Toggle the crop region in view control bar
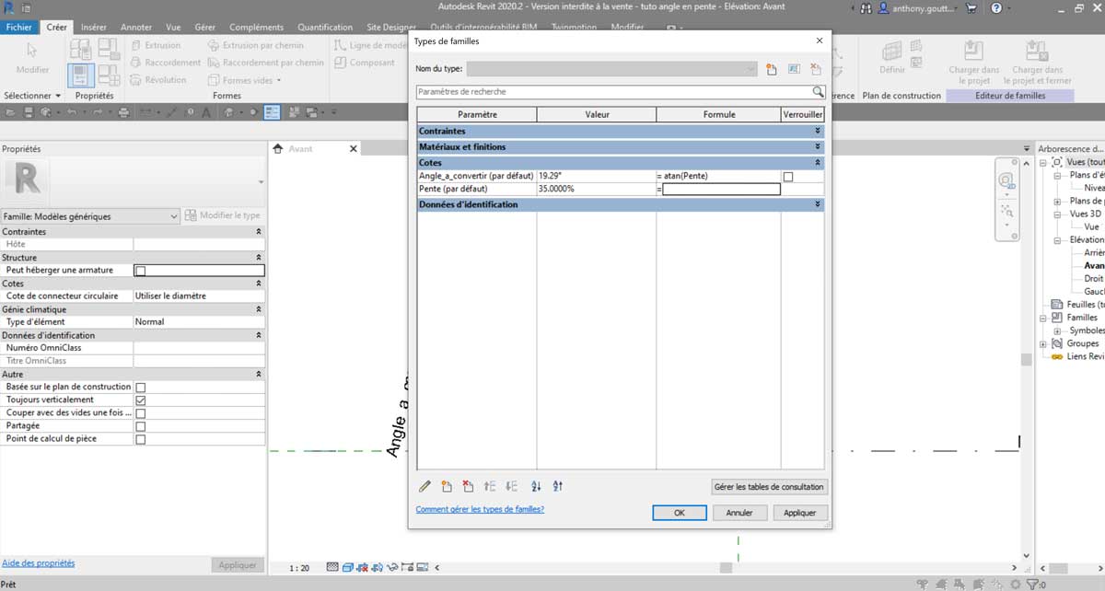The height and width of the screenshot is (591, 1105). tap(408, 567)
